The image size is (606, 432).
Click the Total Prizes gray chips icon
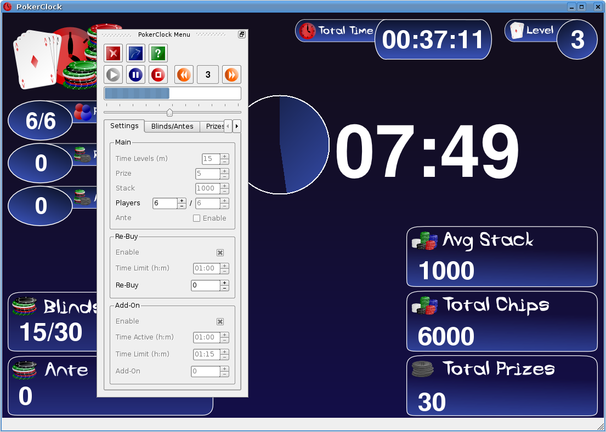[423, 368]
